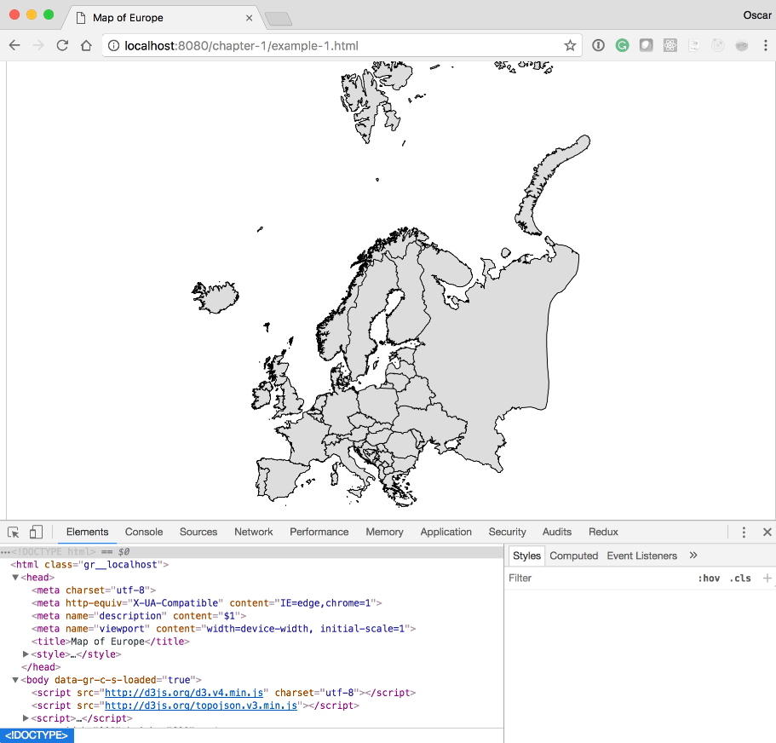This screenshot has height=743, width=776.
Task: Click the home icon in browser toolbar
Action: point(86,46)
